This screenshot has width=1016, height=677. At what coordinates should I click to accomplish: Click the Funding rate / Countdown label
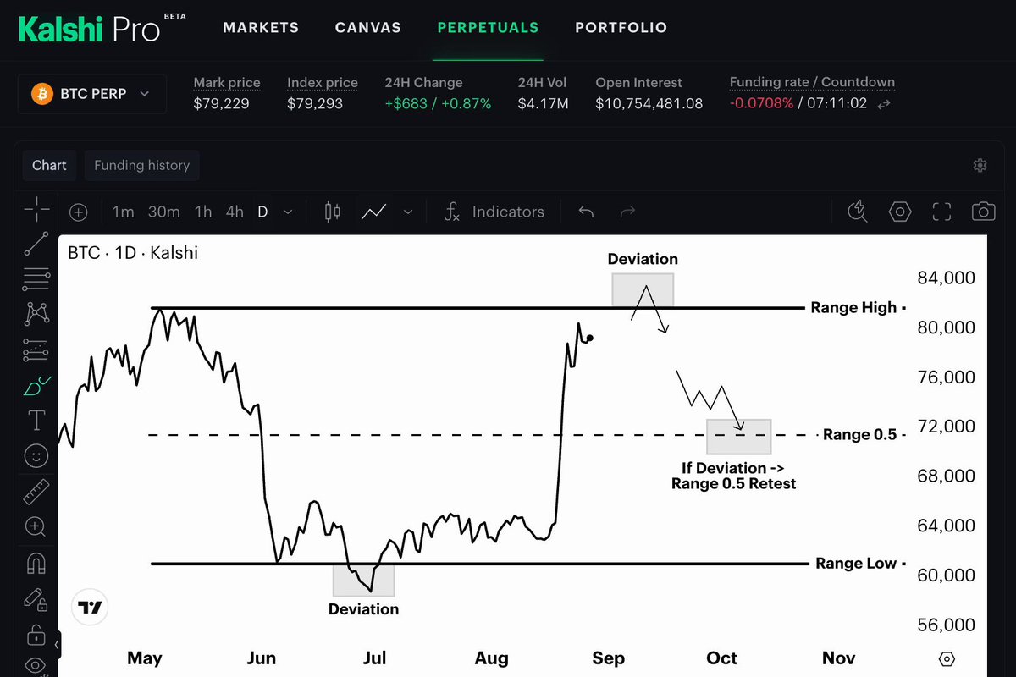(x=812, y=83)
